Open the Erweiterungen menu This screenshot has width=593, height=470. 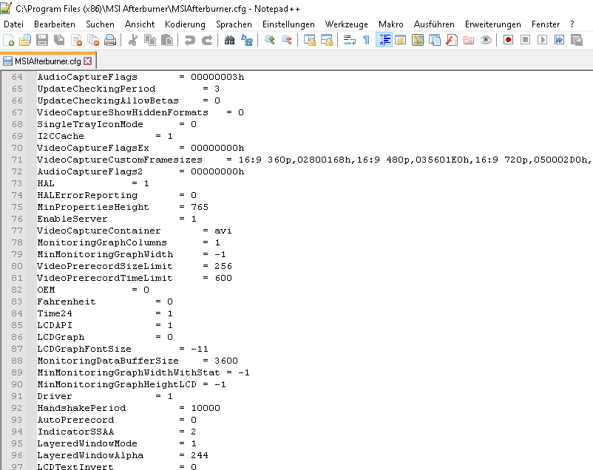pos(492,24)
